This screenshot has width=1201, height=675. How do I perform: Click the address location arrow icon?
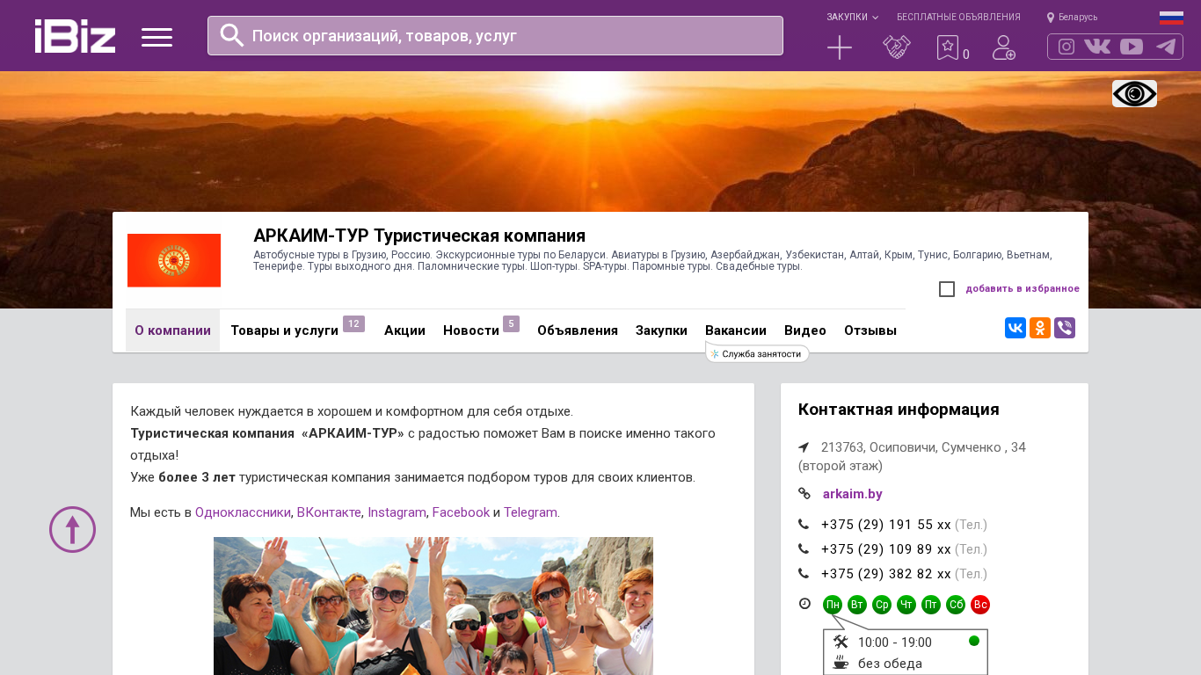click(804, 447)
